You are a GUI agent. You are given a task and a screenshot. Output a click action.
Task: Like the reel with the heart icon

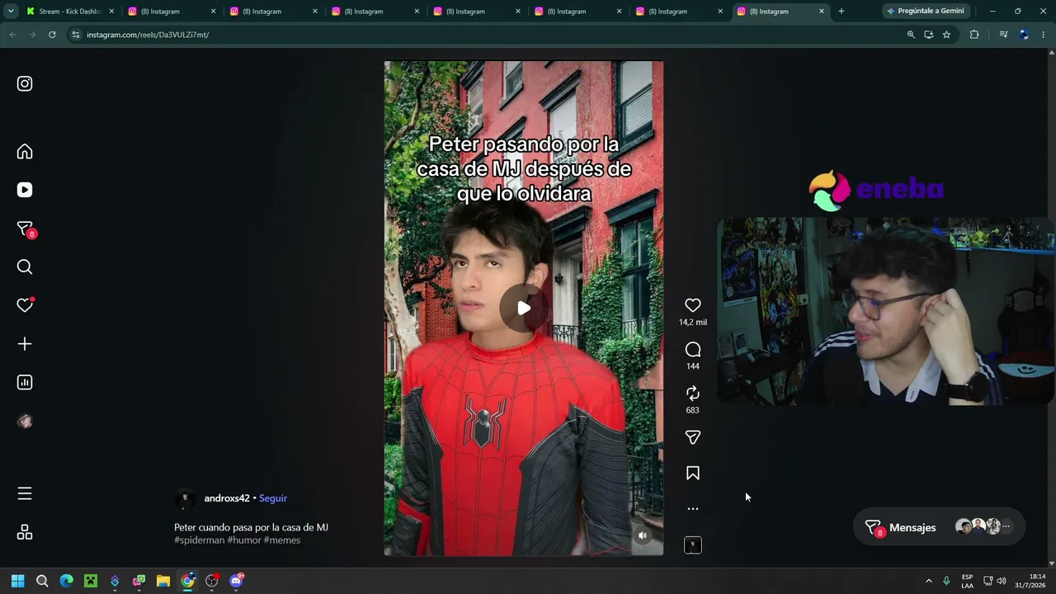[693, 305]
